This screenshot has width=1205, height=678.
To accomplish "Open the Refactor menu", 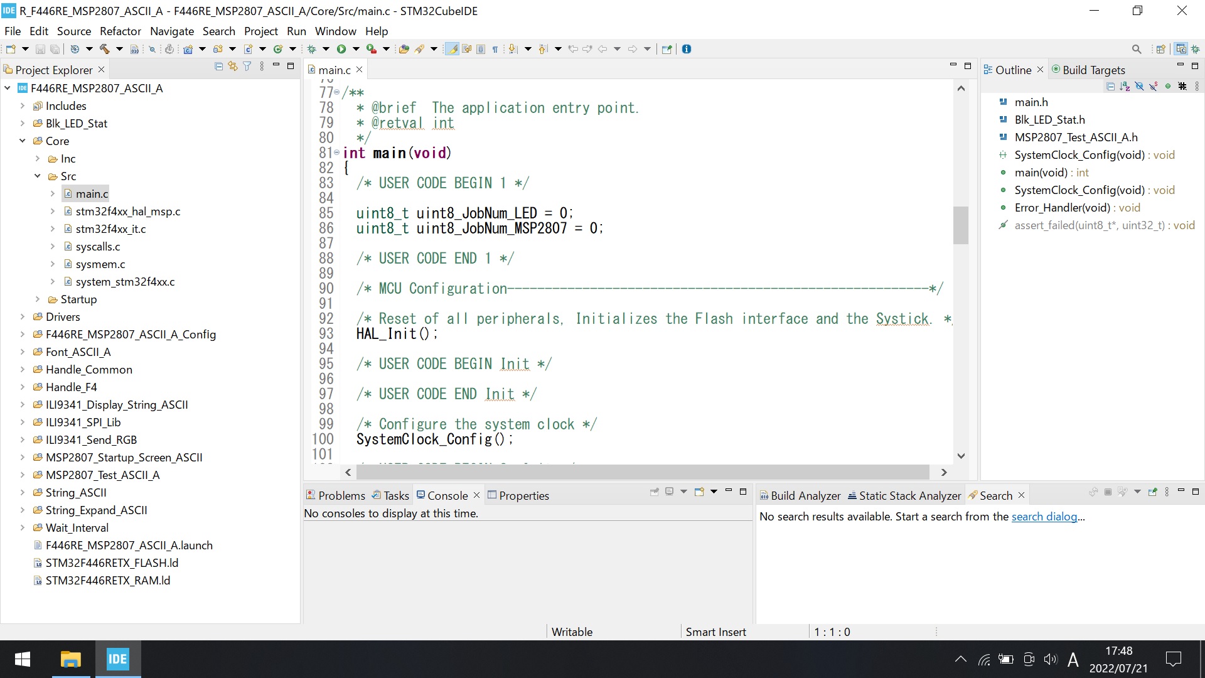I will tap(120, 31).
